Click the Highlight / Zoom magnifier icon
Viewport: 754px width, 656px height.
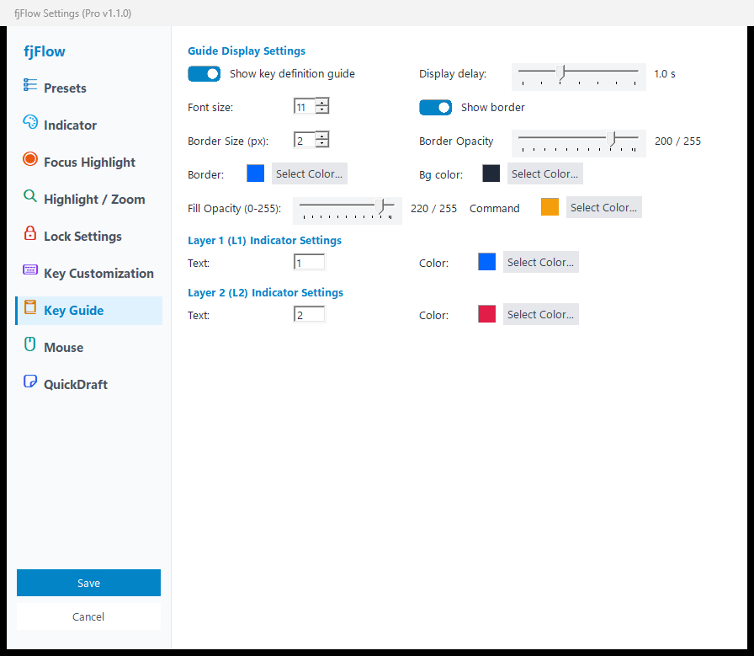click(29, 196)
